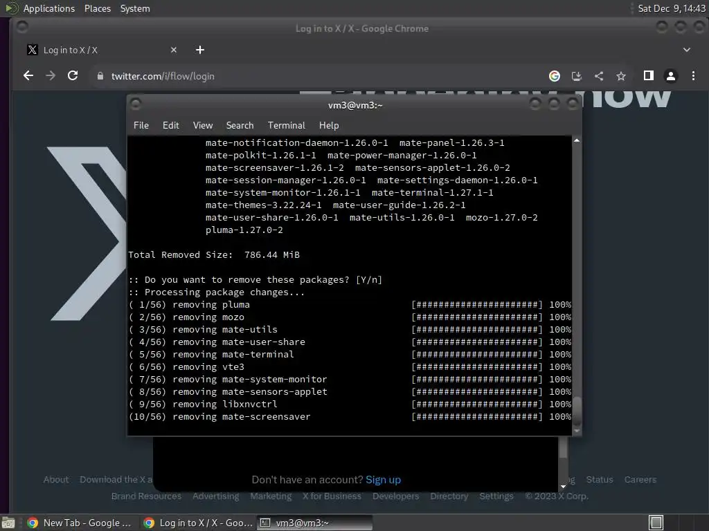
Task: Open terminal View menu
Action: pyautogui.click(x=203, y=126)
